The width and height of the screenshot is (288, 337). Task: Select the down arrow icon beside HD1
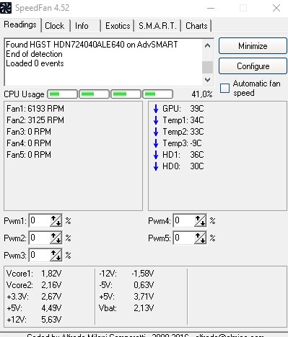coord(156,155)
